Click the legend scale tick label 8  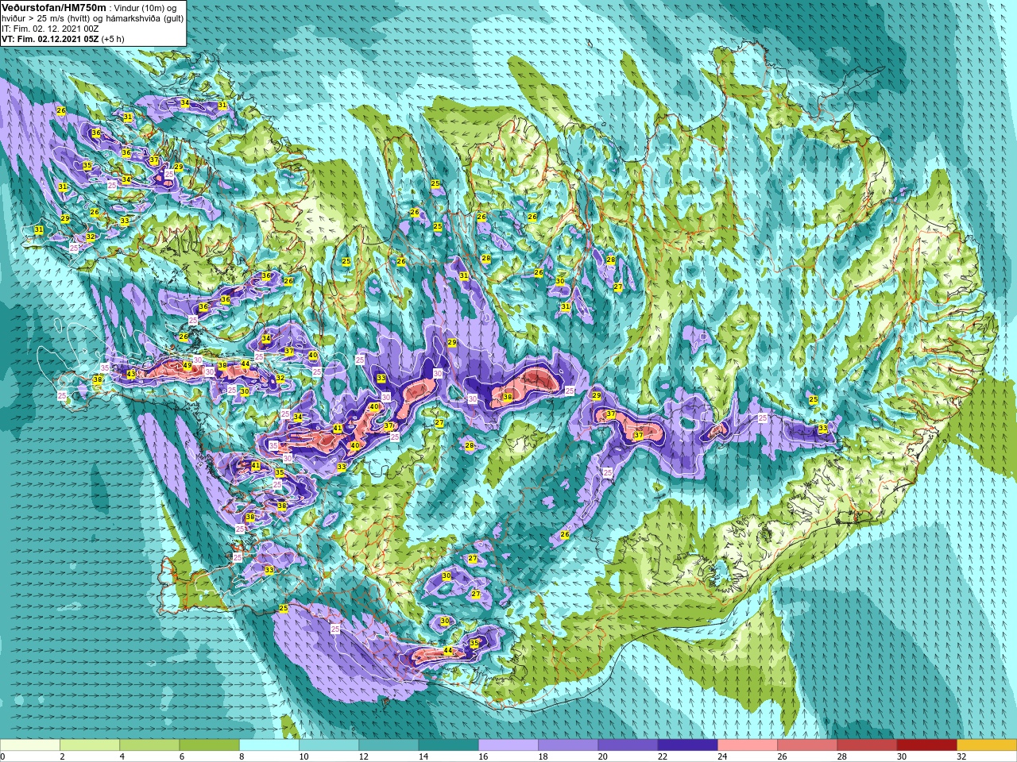coord(242,756)
